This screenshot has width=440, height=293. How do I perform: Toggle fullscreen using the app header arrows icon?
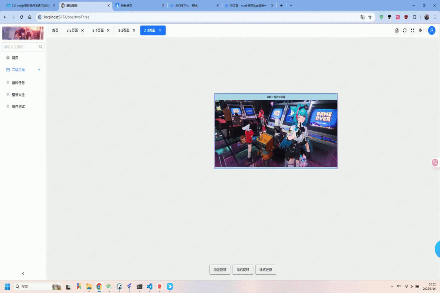click(x=412, y=30)
